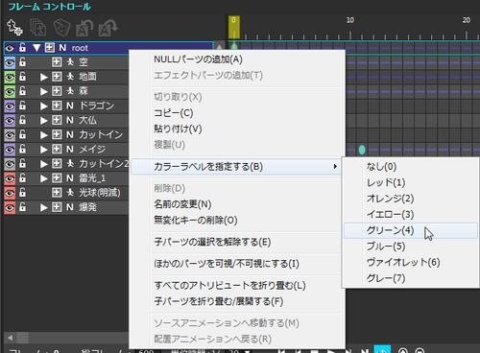Click the add new part toolbar icon
This screenshot has height=353, width=480.
click(x=14, y=27)
